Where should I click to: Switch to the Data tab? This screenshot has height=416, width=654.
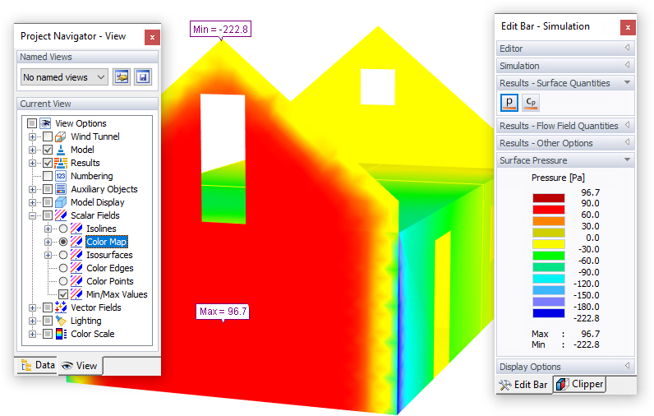38,365
